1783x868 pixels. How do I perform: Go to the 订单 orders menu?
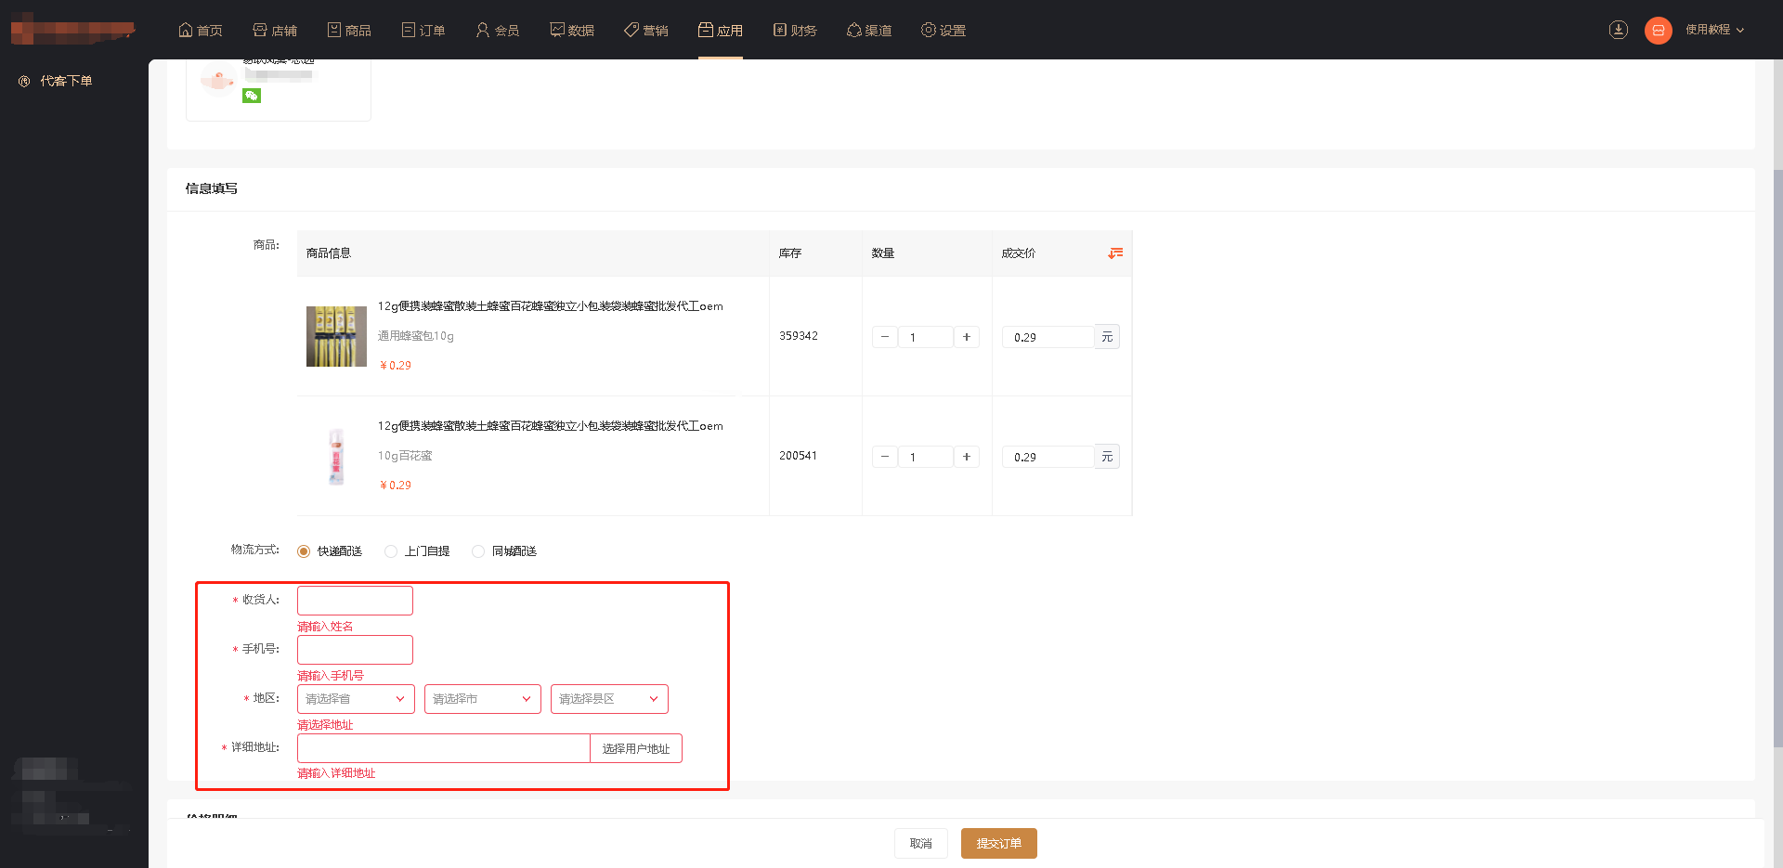pos(423,31)
